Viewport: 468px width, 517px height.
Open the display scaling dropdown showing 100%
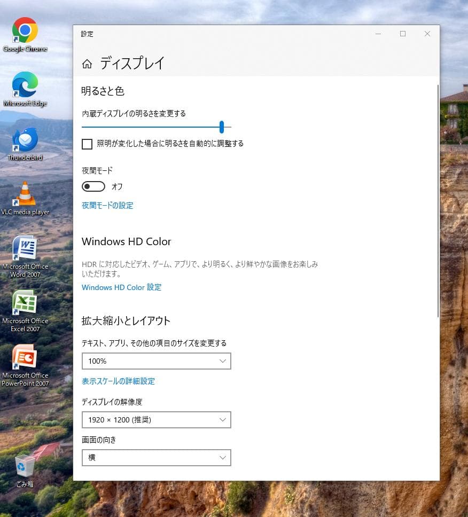click(156, 361)
